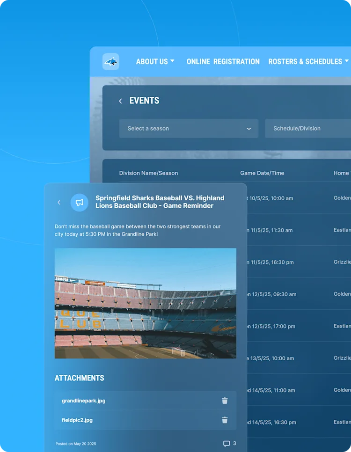
Task: Click Game Date/Time column header
Action: (x=262, y=173)
